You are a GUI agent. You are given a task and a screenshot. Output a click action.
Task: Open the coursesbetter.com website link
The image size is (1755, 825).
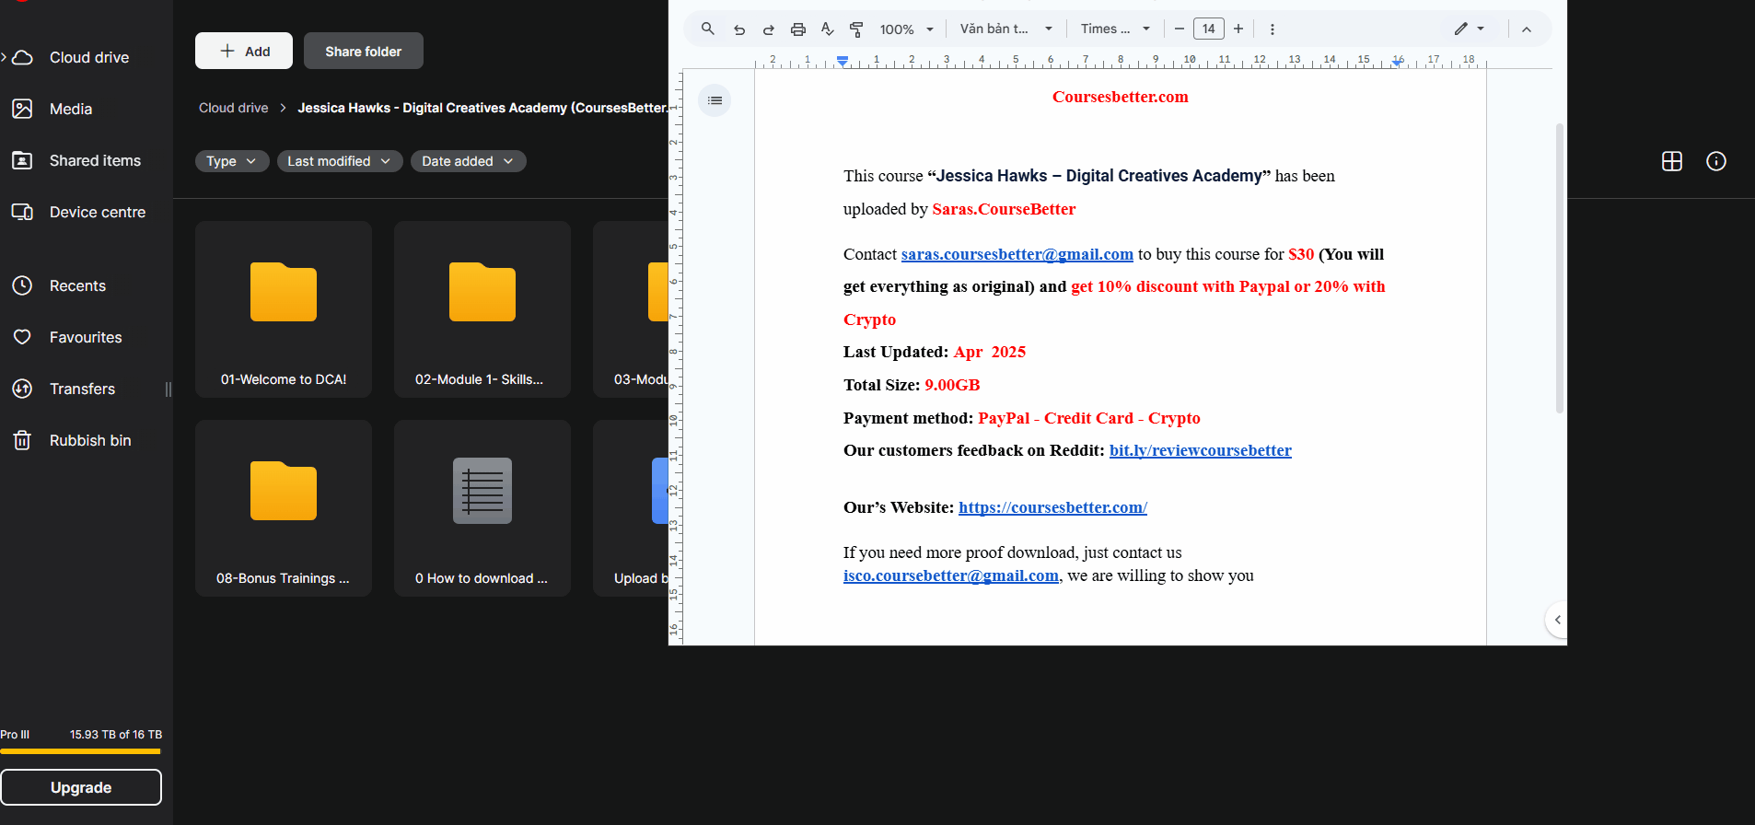pos(1052,507)
